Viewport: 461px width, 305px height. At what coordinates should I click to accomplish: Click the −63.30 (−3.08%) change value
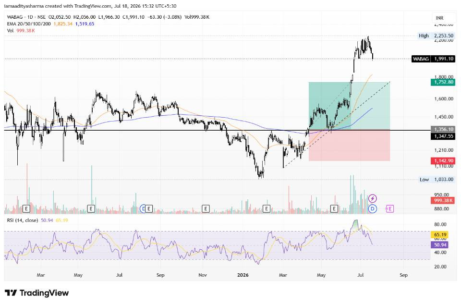(164, 17)
